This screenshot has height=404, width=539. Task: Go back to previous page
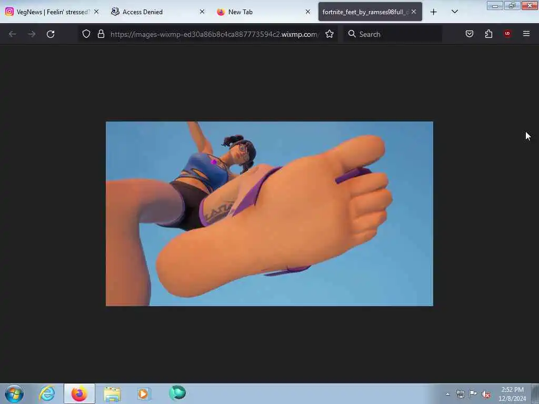13,34
